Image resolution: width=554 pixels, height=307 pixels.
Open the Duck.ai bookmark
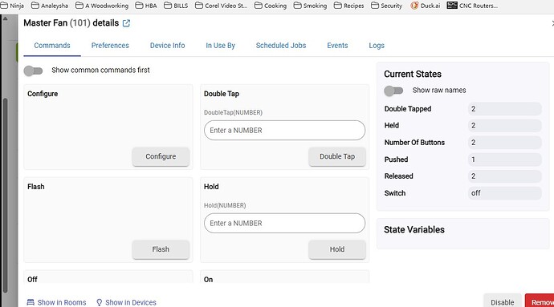pyautogui.click(x=426, y=6)
